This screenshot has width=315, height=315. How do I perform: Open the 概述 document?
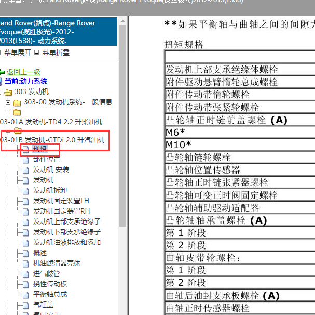(x=40, y=253)
